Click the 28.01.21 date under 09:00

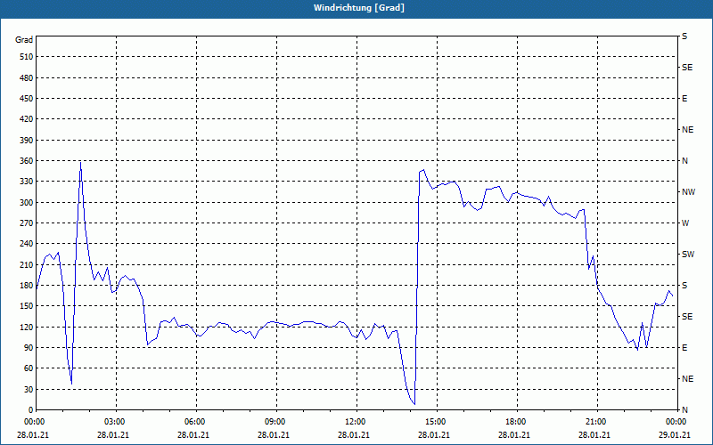(274, 435)
